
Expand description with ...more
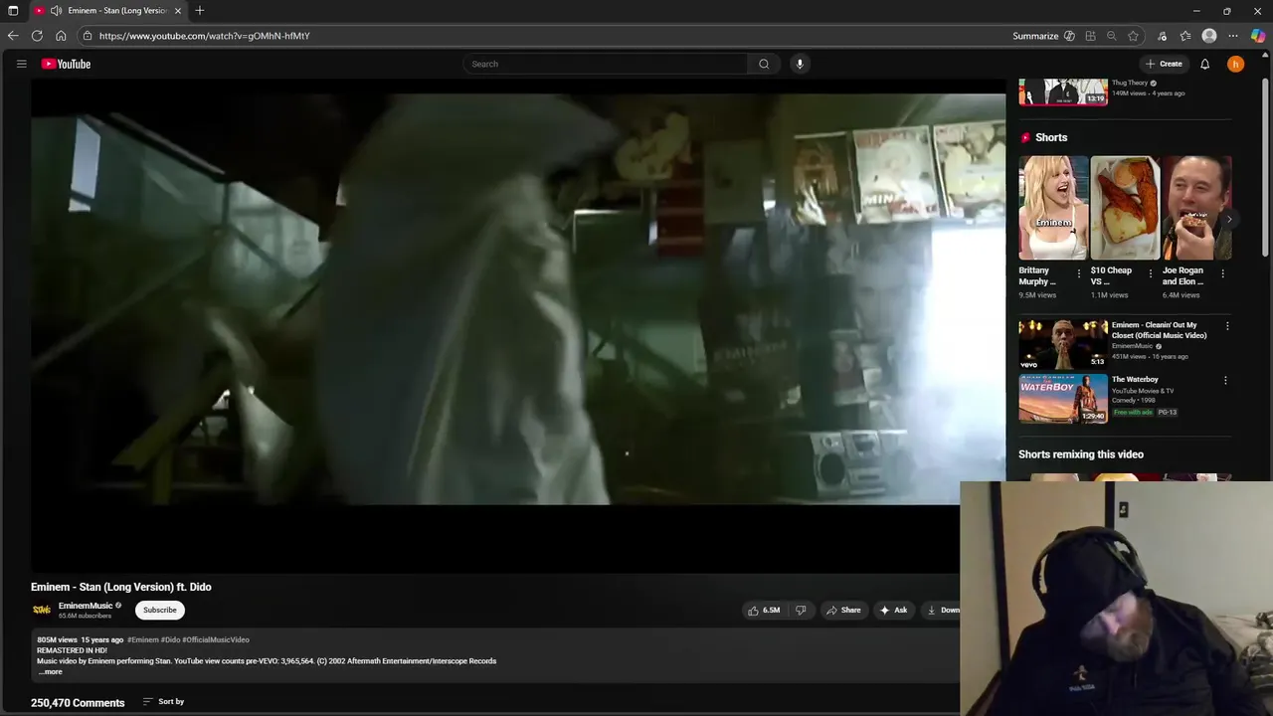(x=50, y=671)
